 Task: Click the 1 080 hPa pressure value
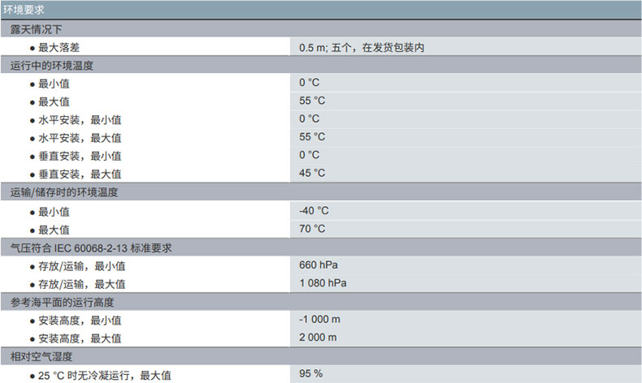tap(323, 283)
